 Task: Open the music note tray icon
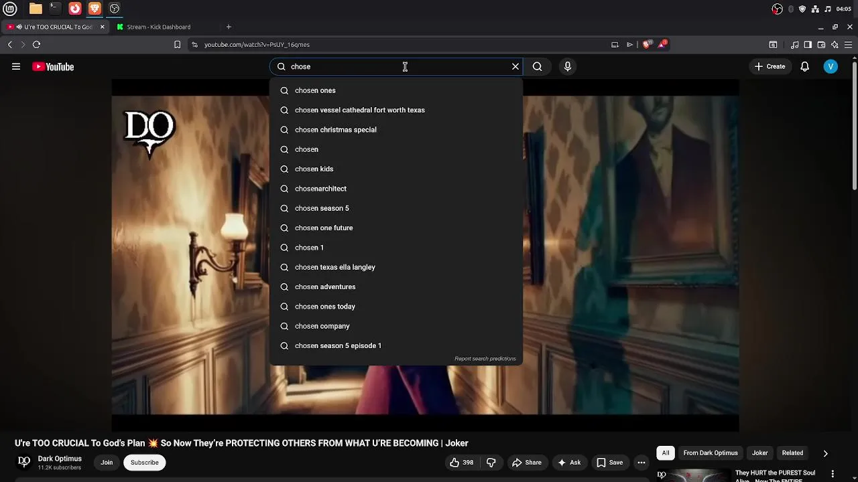tap(828, 9)
